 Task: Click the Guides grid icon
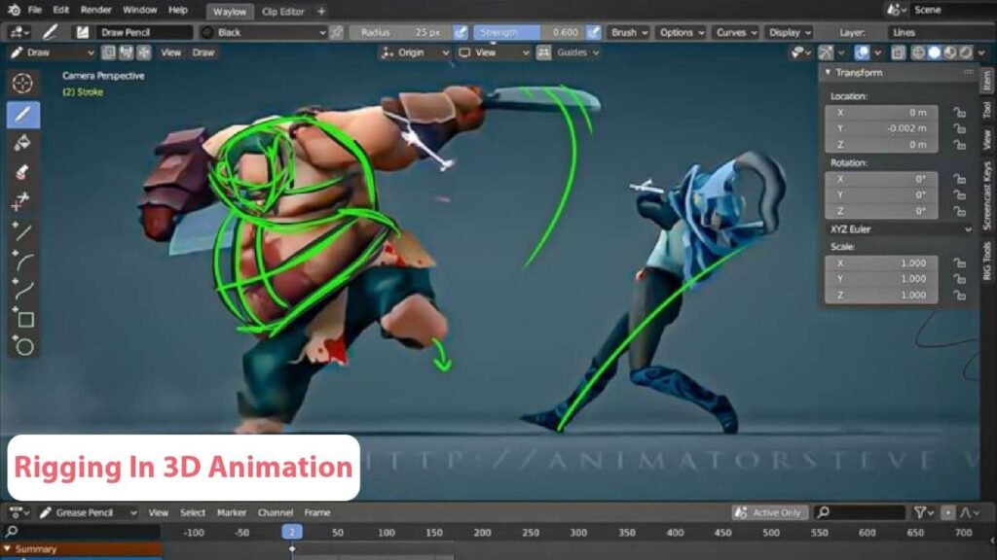543,52
